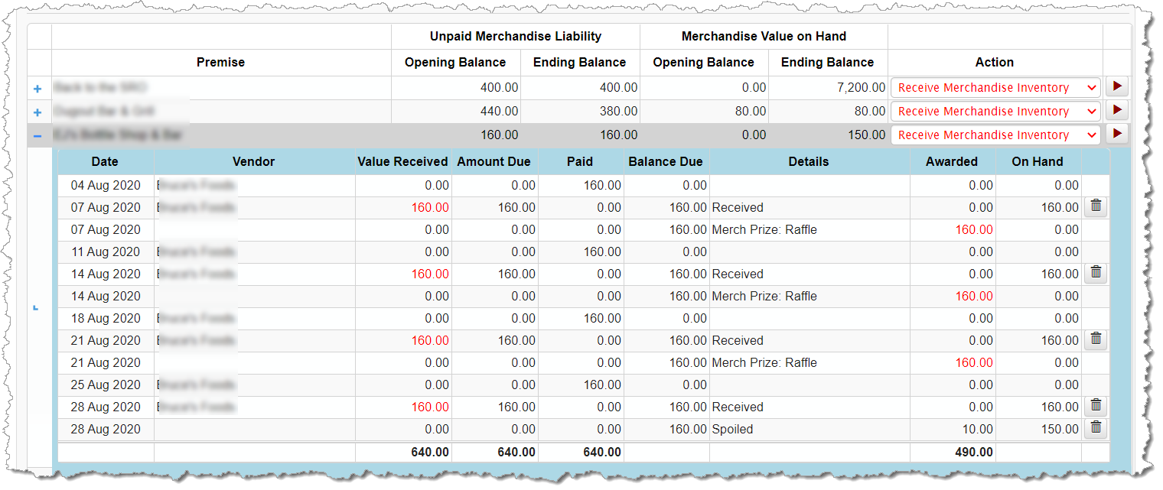The image size is (1163, 490).
Task: Run action for expanded premise ending 150.00
Action: tap(1117, 135)
